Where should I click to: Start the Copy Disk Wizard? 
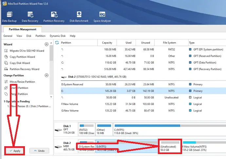tap(20, 63)
